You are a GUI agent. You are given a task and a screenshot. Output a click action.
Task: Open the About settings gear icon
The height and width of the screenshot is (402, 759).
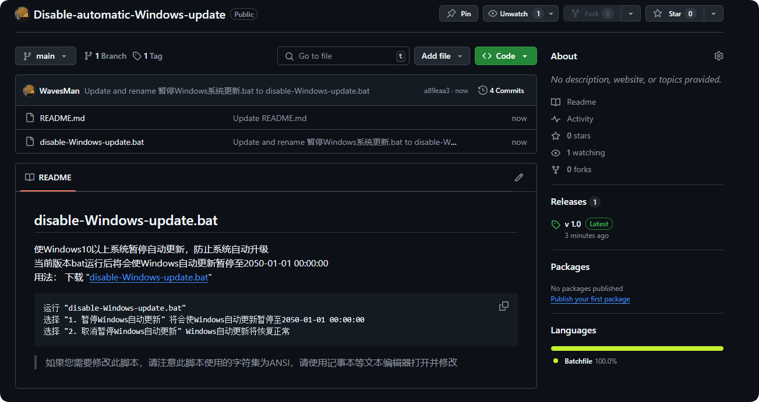(718, 56)
